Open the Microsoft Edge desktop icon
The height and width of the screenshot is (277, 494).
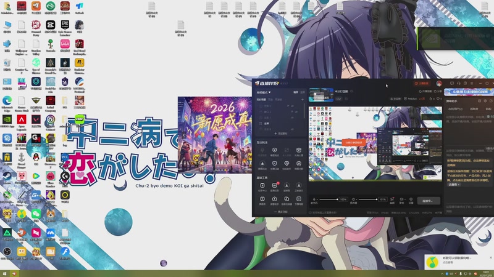click(7, 100)
